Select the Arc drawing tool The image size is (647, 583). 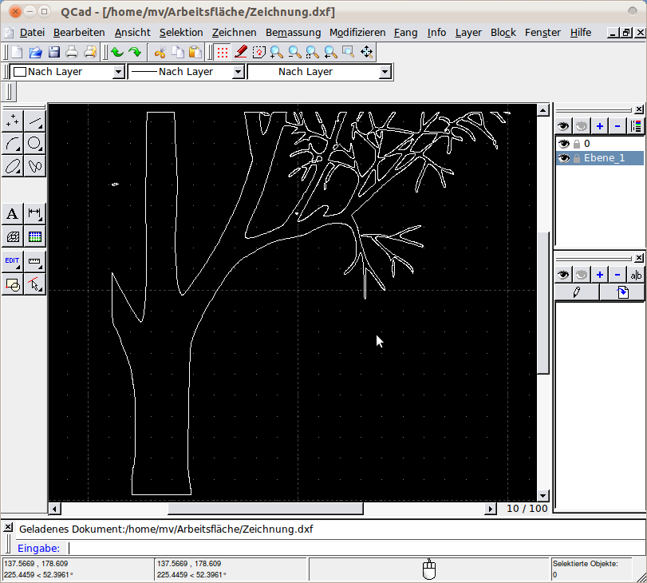(13, 143)
